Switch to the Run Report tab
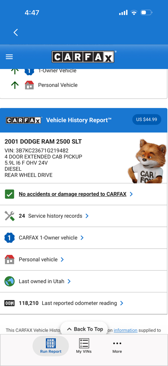168x366 pixels. pyautogui.click(x=51, y=346)
